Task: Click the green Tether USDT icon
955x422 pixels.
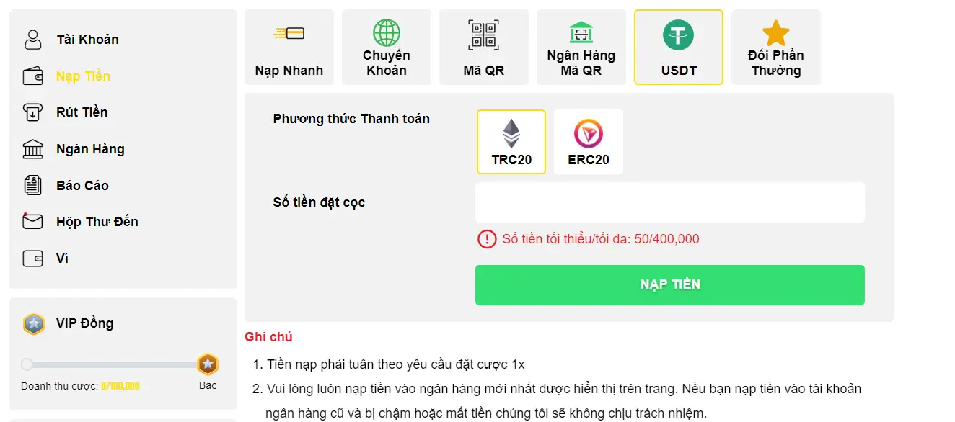Action: [x=678, y=32]
